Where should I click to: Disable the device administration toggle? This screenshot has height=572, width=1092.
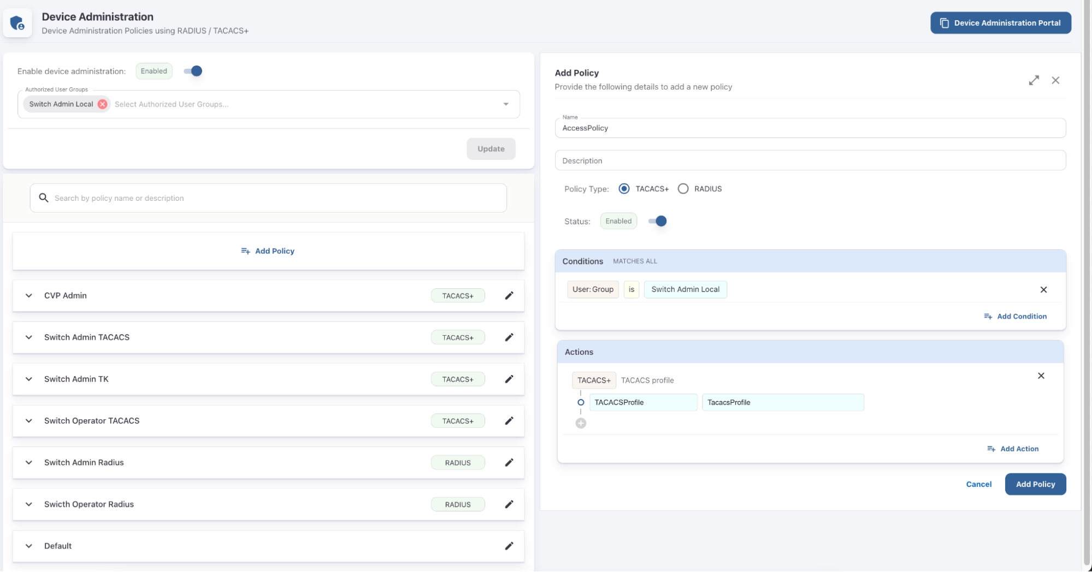(x=192, y=71)
